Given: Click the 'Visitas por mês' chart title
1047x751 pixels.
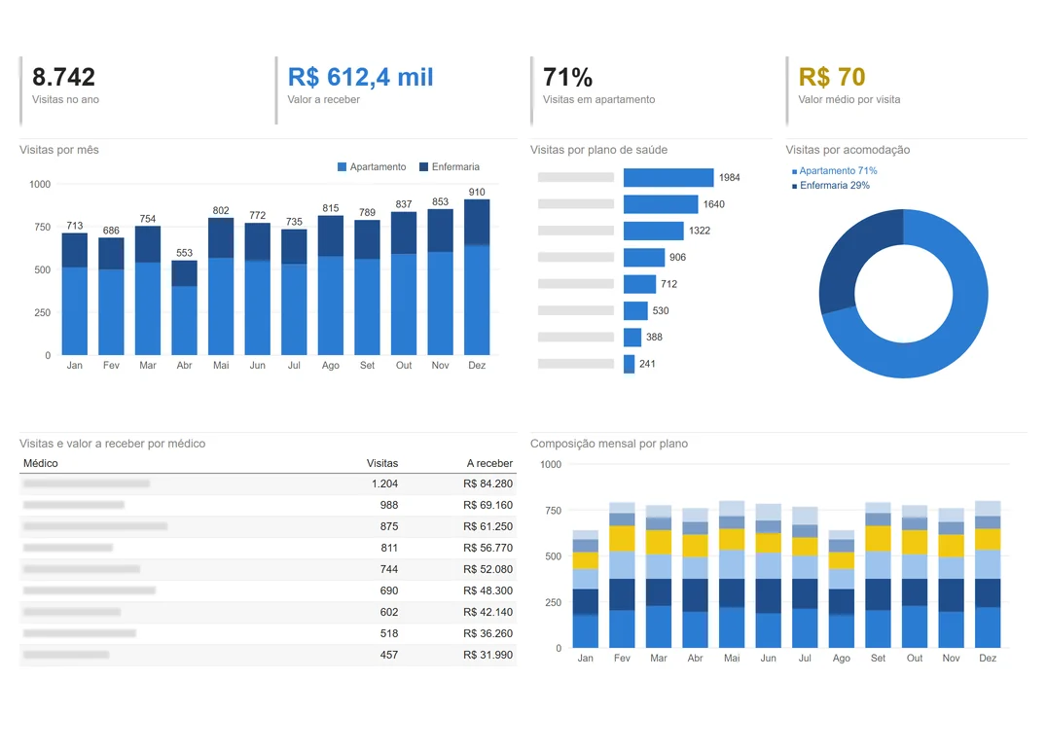Looking at the screenshot, I should coord(58,150).
